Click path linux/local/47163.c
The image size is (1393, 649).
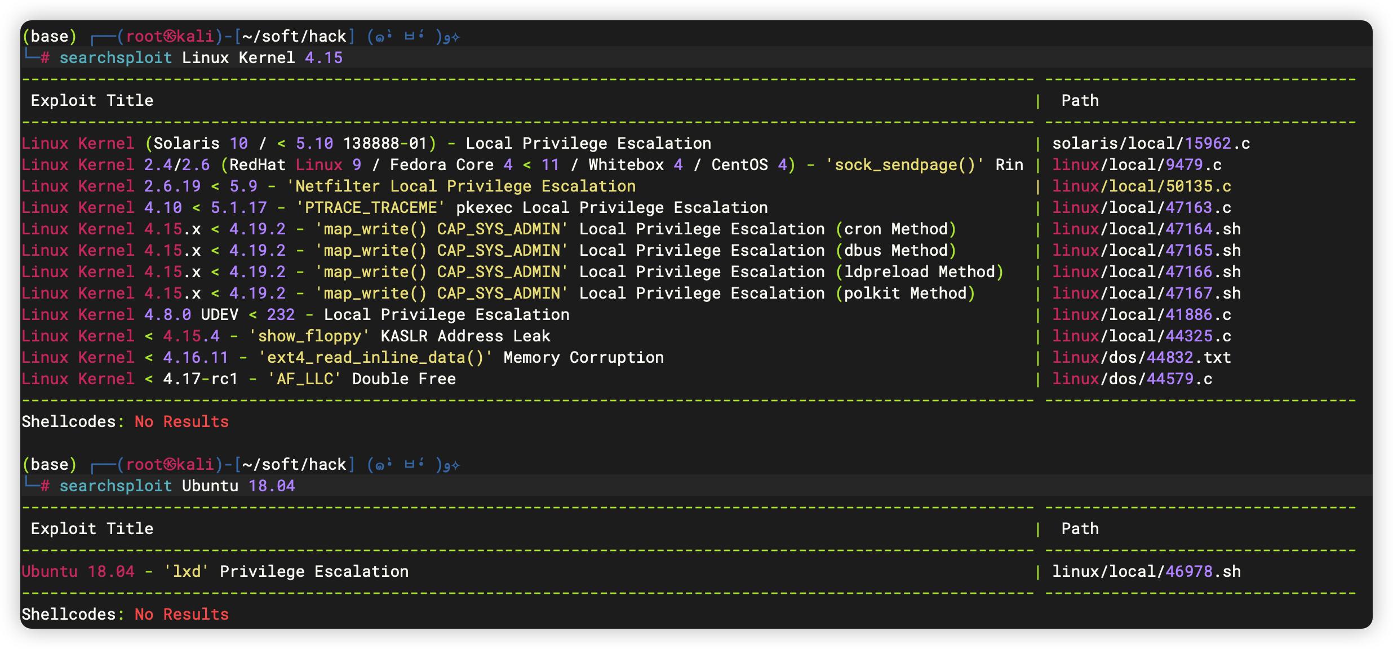[1142, 207]
